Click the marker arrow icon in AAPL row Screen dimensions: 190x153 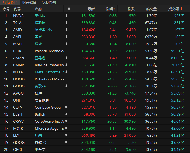click(66, 37)
